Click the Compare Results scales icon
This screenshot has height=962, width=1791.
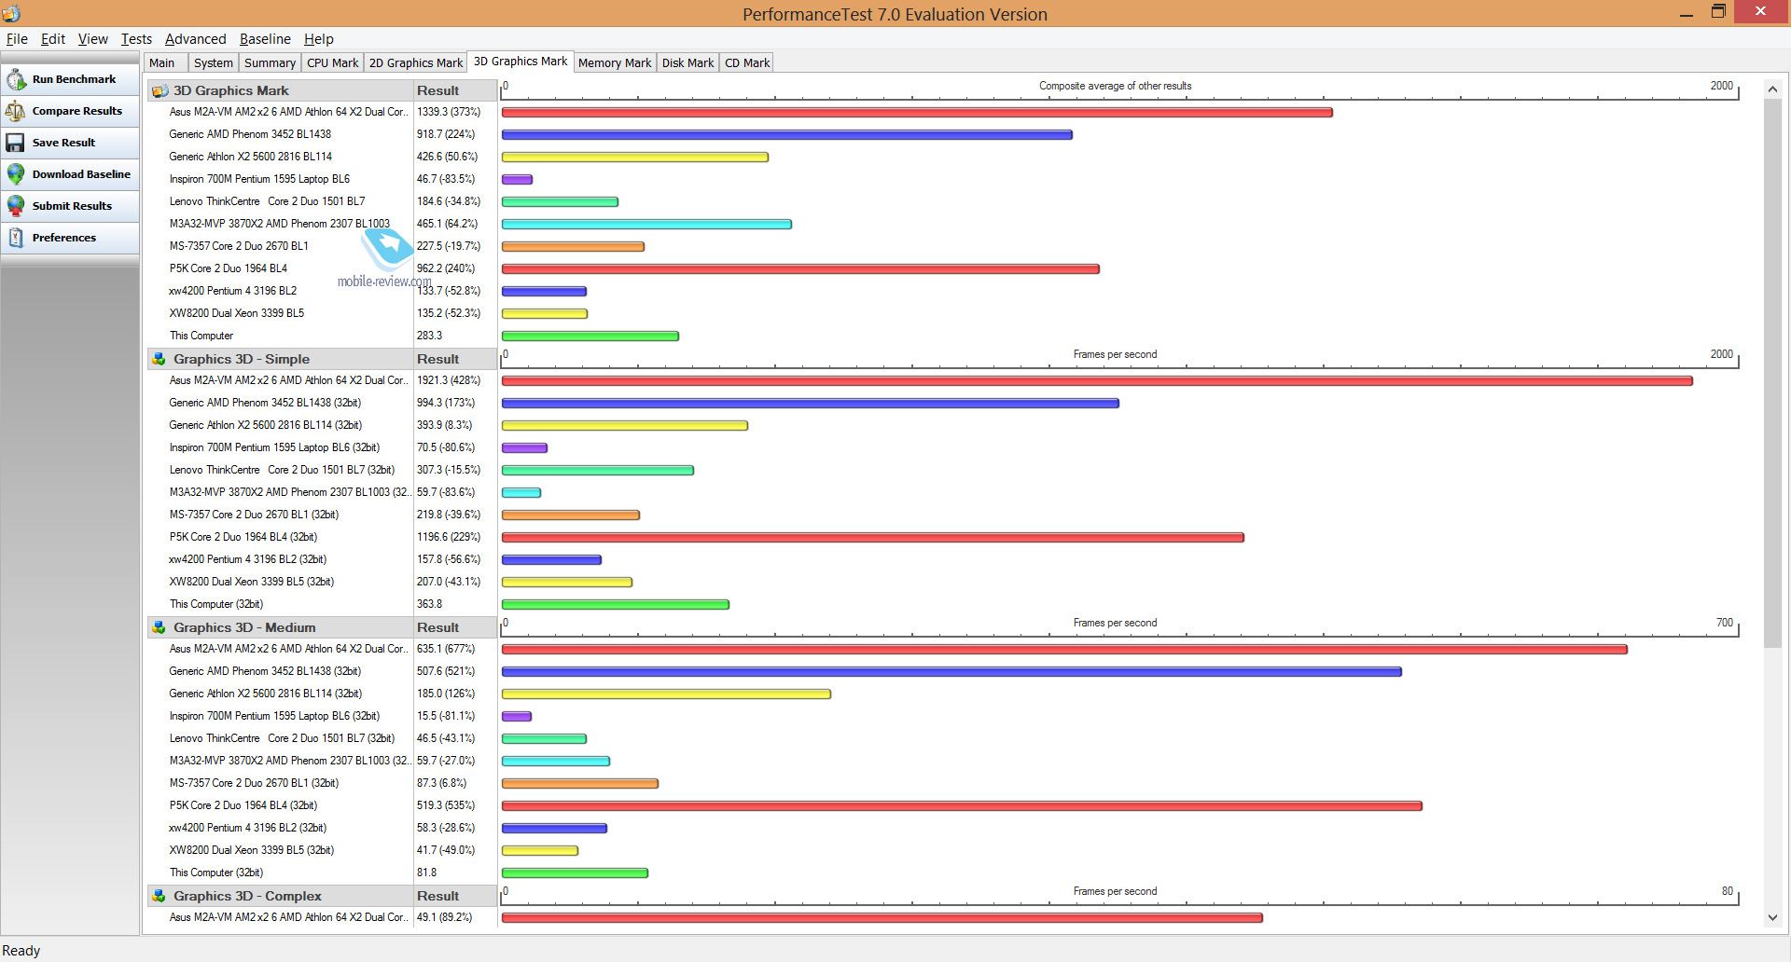(x=16, y=111)
